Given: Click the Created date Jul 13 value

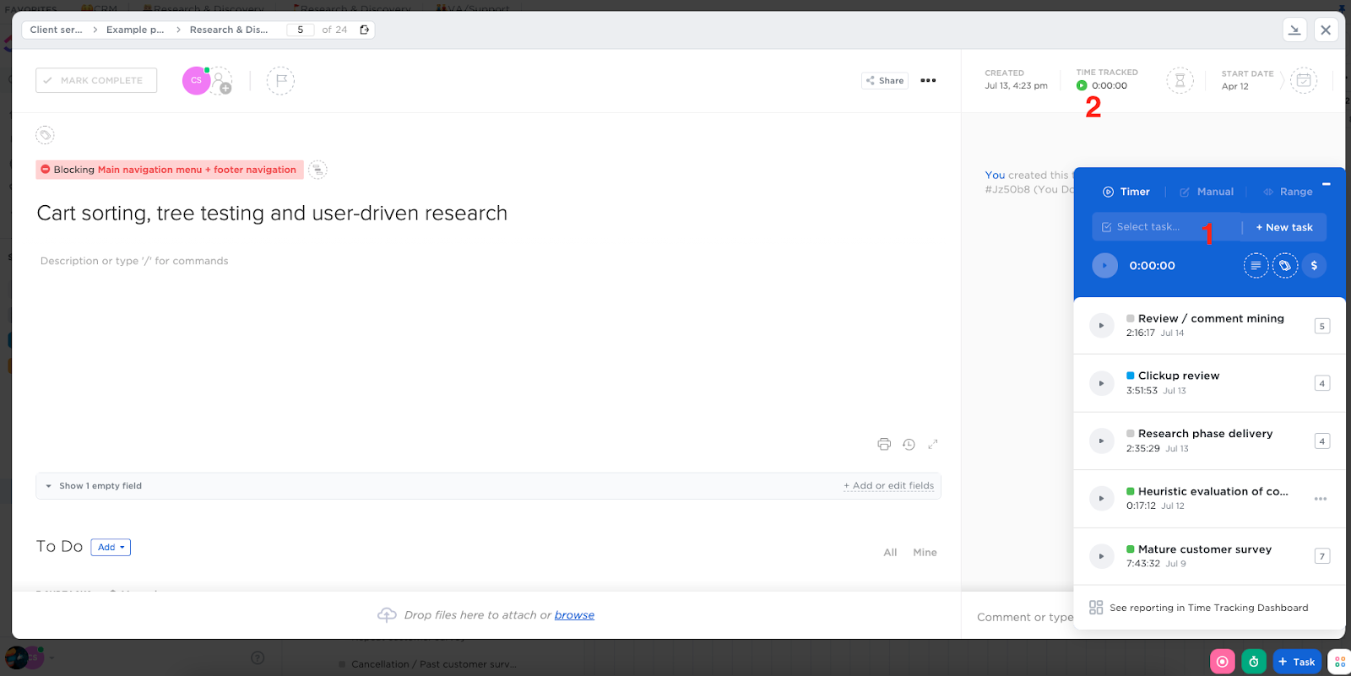Looking at the screenshot, I should (x=1016, y=86).
